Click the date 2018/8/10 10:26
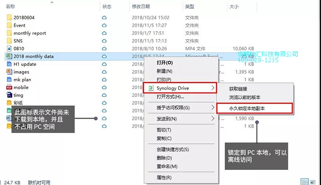Image resolution: width=321 pixels, height=185 pixels. point(149,49)
